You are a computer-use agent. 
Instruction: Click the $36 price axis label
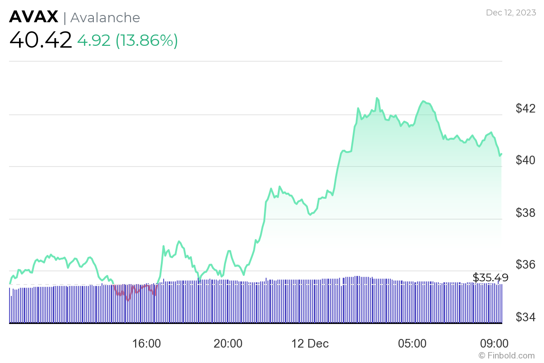point(525,265)
